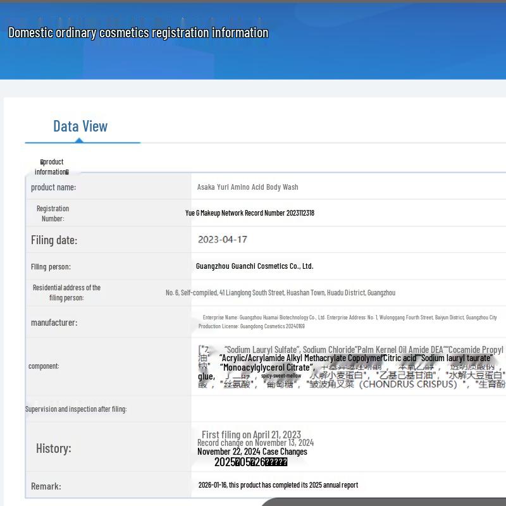The image size is (506, 506).
Task: Click 'November 22, 2024 Case Changes' entry
Action: [252, 452]
